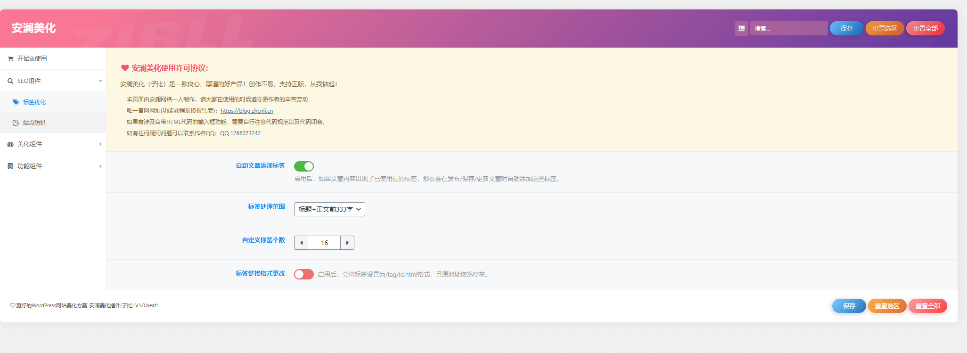Click the heart icon before 安澜美化使用许可协议
The width and height of the screenshot is (967, 353).
click(125, 68)
